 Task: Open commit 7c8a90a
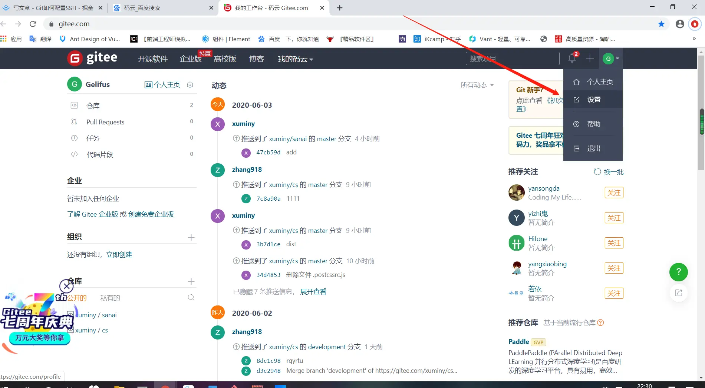(269, 198)
